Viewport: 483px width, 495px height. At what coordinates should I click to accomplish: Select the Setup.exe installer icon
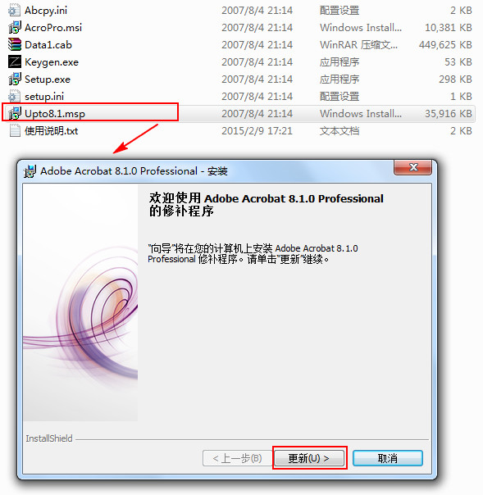point(15,79)
